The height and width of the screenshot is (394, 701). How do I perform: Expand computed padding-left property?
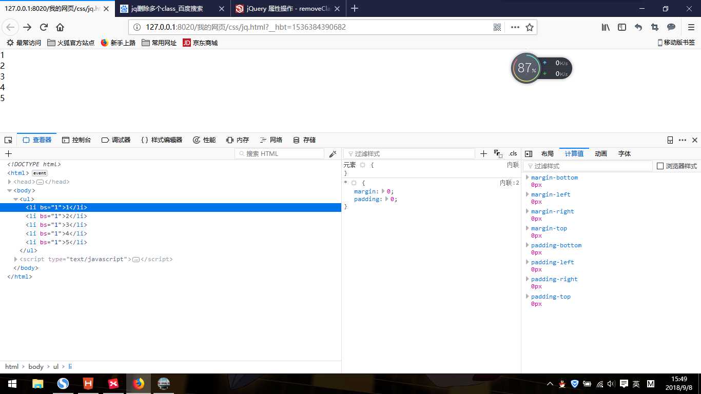click(527, 262)
